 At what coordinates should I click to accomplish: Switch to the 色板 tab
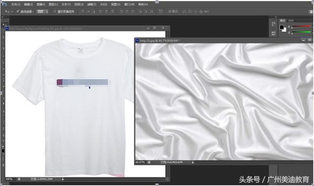point(291,21)
